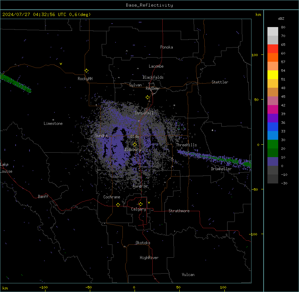
Task: Click the white 80 dBZ legend swatch
Action: click(273, 32)
